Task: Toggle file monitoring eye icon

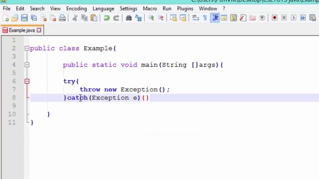Action: tap(262, 18)
